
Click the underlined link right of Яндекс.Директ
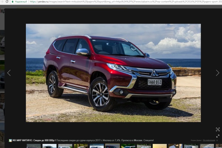(209, 141)
